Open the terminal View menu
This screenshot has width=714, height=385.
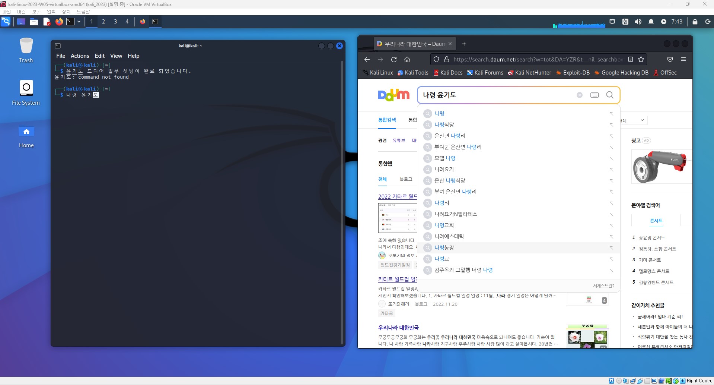coord(116,56)
